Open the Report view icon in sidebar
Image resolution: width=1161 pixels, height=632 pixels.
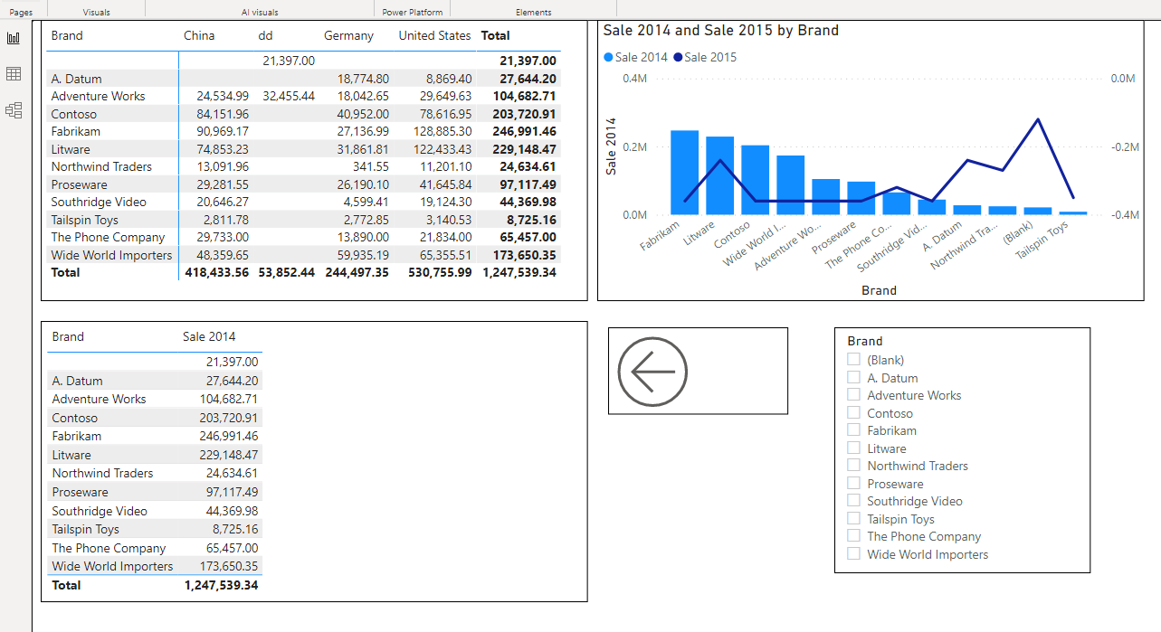click(14, 39)
